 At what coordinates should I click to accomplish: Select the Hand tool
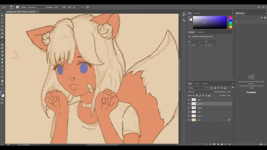point(2,81)
